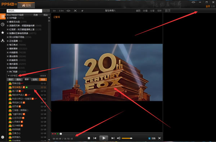Sort list by 最新 tab
The image size is (216, 142).
click(27, 79)
